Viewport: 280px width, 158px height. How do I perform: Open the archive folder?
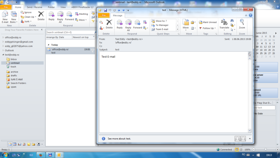(14, 72)
